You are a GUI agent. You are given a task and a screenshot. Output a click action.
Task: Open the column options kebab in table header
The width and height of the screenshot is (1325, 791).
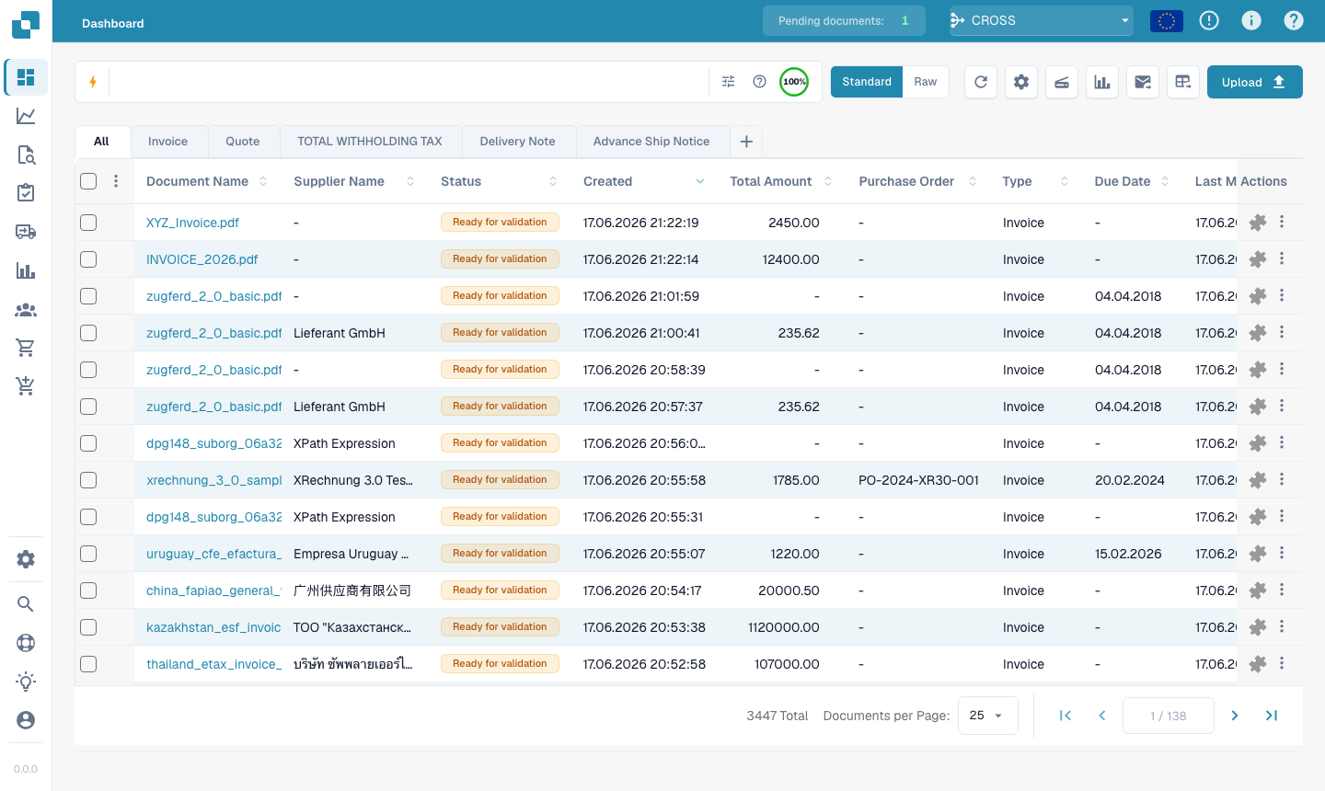tap(116, 181)
